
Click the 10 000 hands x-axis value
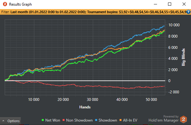click(x=34, y=100)
